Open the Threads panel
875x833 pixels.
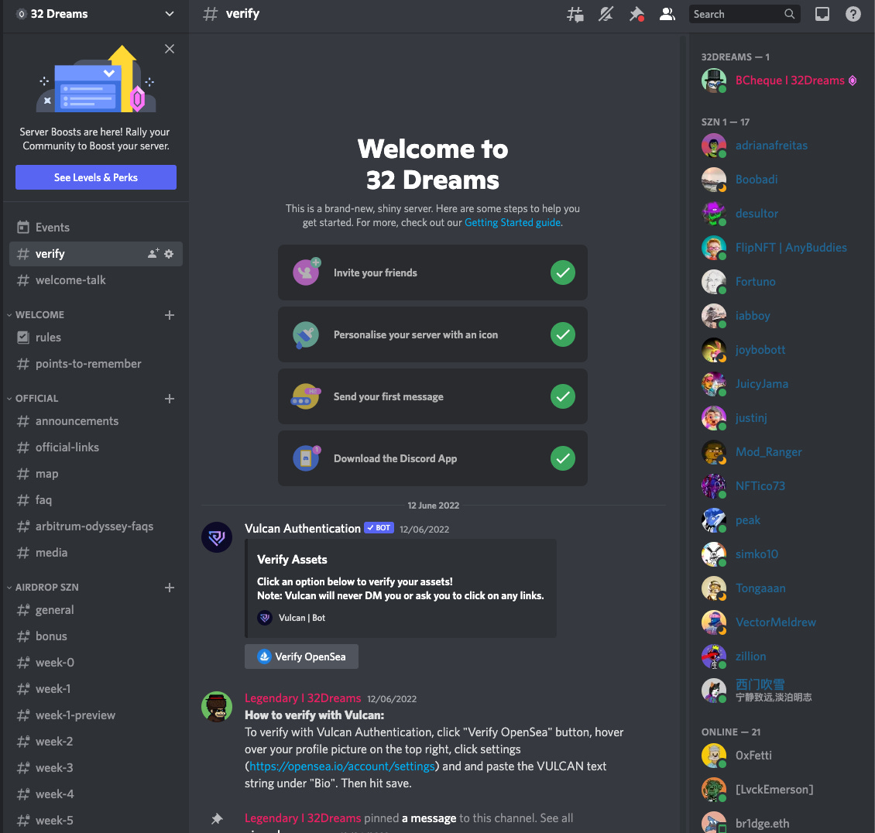click(x=575, y=14)
